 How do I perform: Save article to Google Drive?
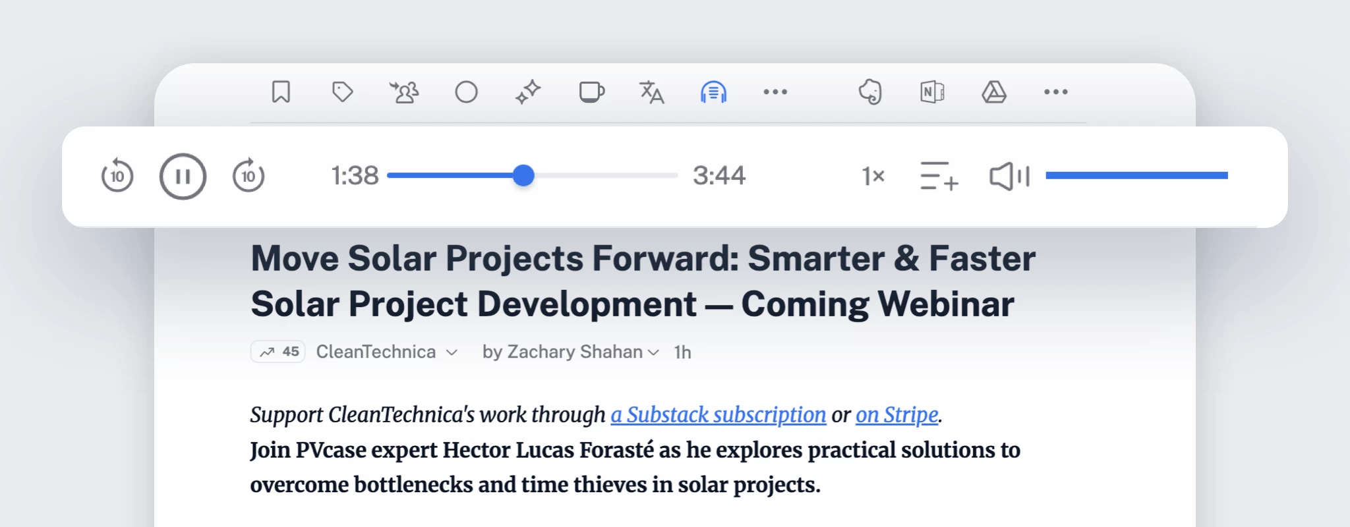[x=994, y=92]
